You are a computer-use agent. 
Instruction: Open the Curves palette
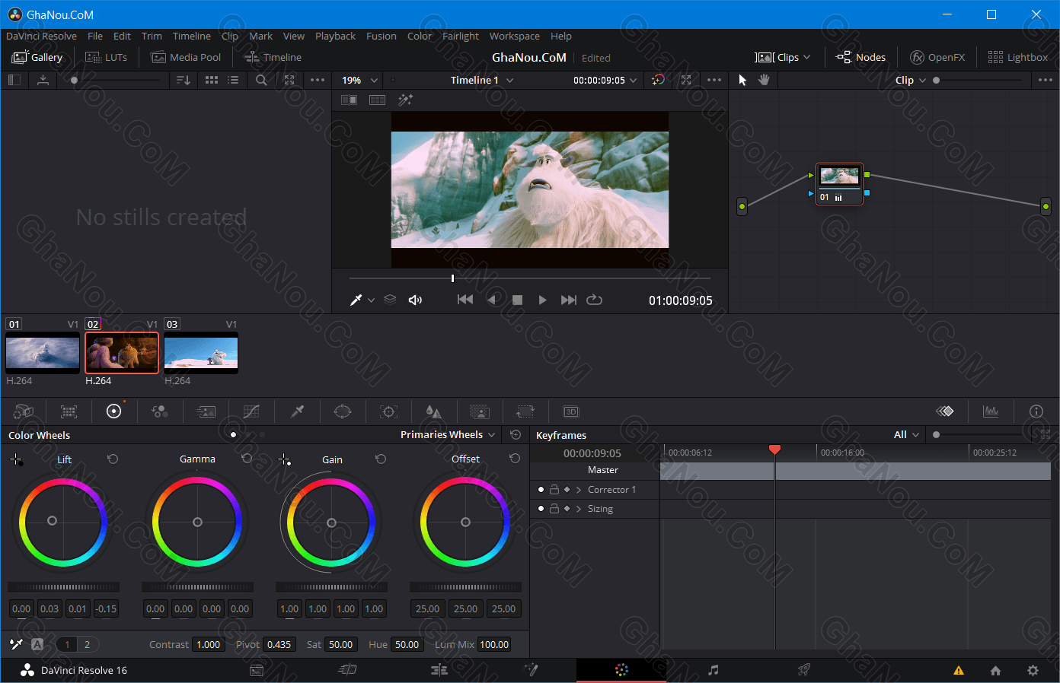(x=251, y=411)
